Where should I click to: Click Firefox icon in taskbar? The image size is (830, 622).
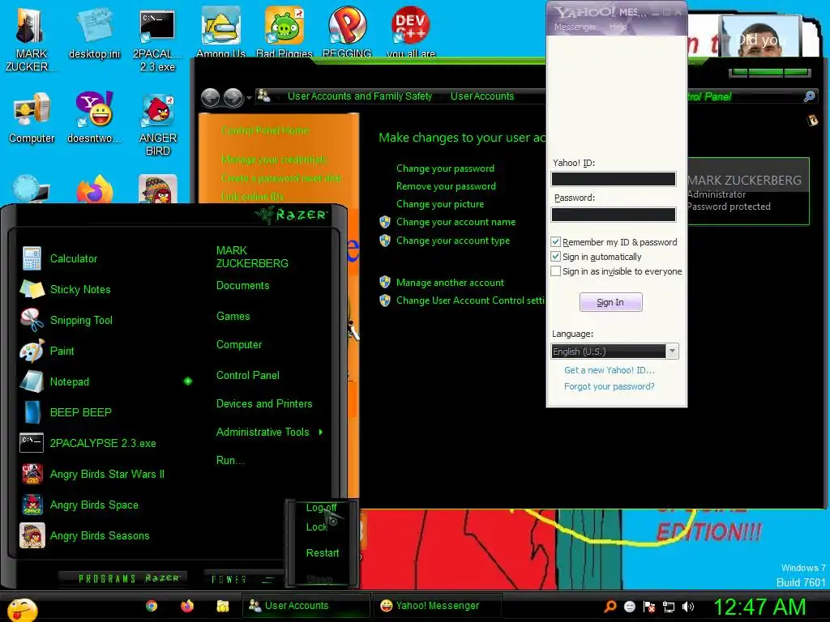point(187,606)
